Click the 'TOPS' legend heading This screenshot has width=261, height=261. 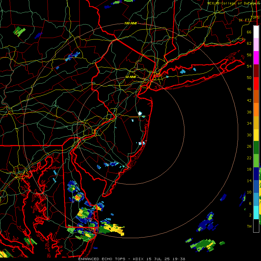click(255, 17)
